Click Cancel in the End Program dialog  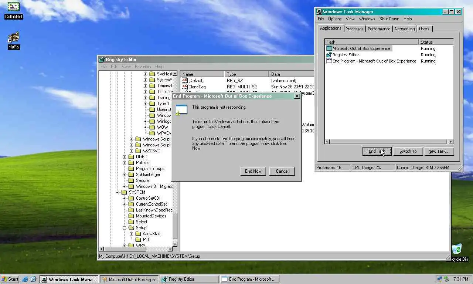[x=282, y=171]
